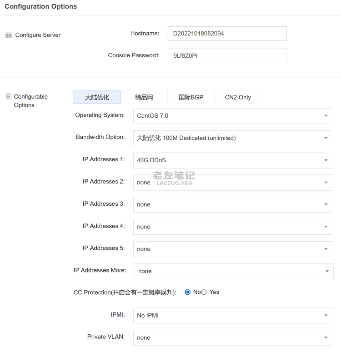This screenshot has width=341, height=352.
Task: Open the IP Addresses 4 dropdown
Action: tap(232, 227)
